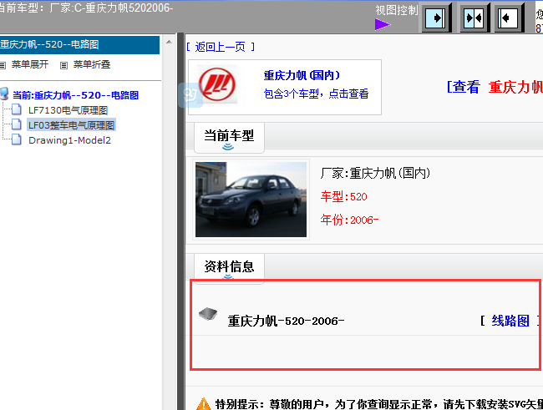Click the left-arrow view control button
This screenshot has width=543, height=410.
(509, 18)
